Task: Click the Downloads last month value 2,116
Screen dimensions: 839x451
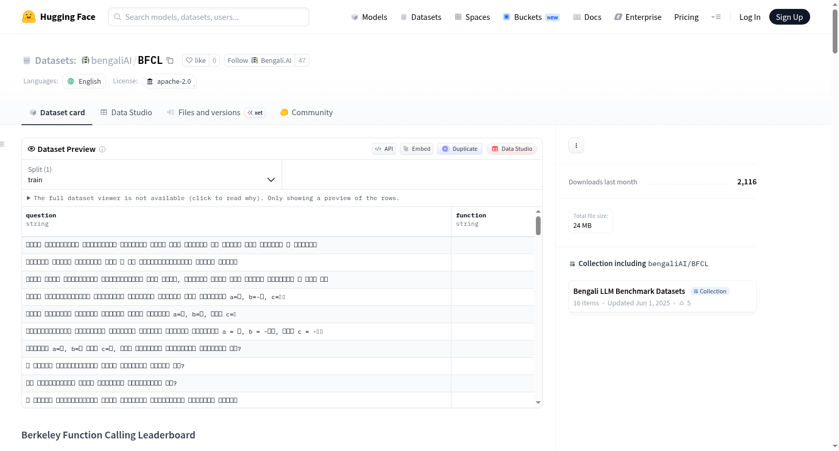Action: point(747,182)
